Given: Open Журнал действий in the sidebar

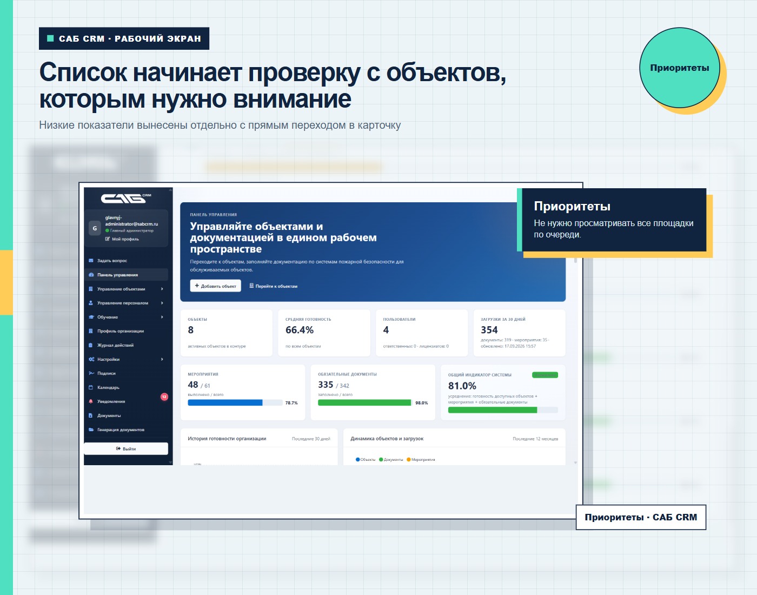Looking at the screenshot, I should [126, 345].
